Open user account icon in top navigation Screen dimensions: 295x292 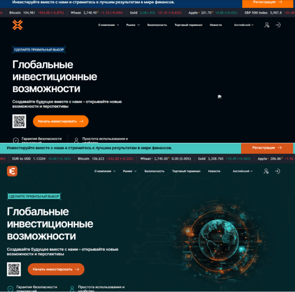coord(267,25)
